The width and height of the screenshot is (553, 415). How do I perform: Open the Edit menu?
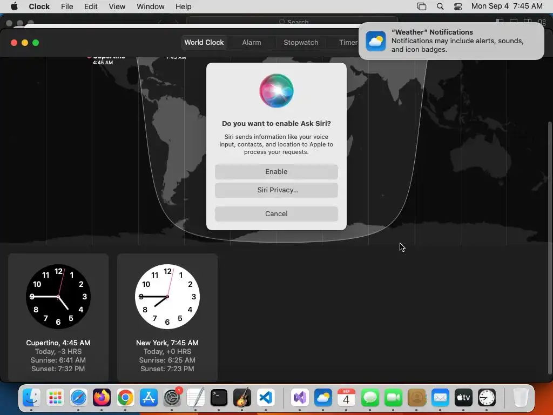91,6
